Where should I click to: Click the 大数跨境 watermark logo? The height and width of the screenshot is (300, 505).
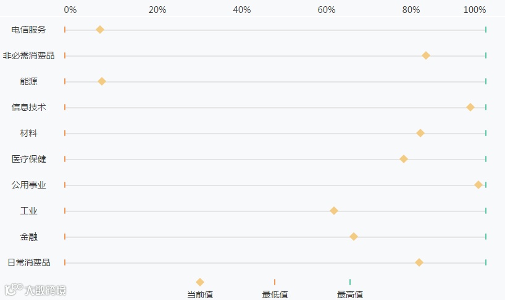pyautogui.click(x=35, y=290)
